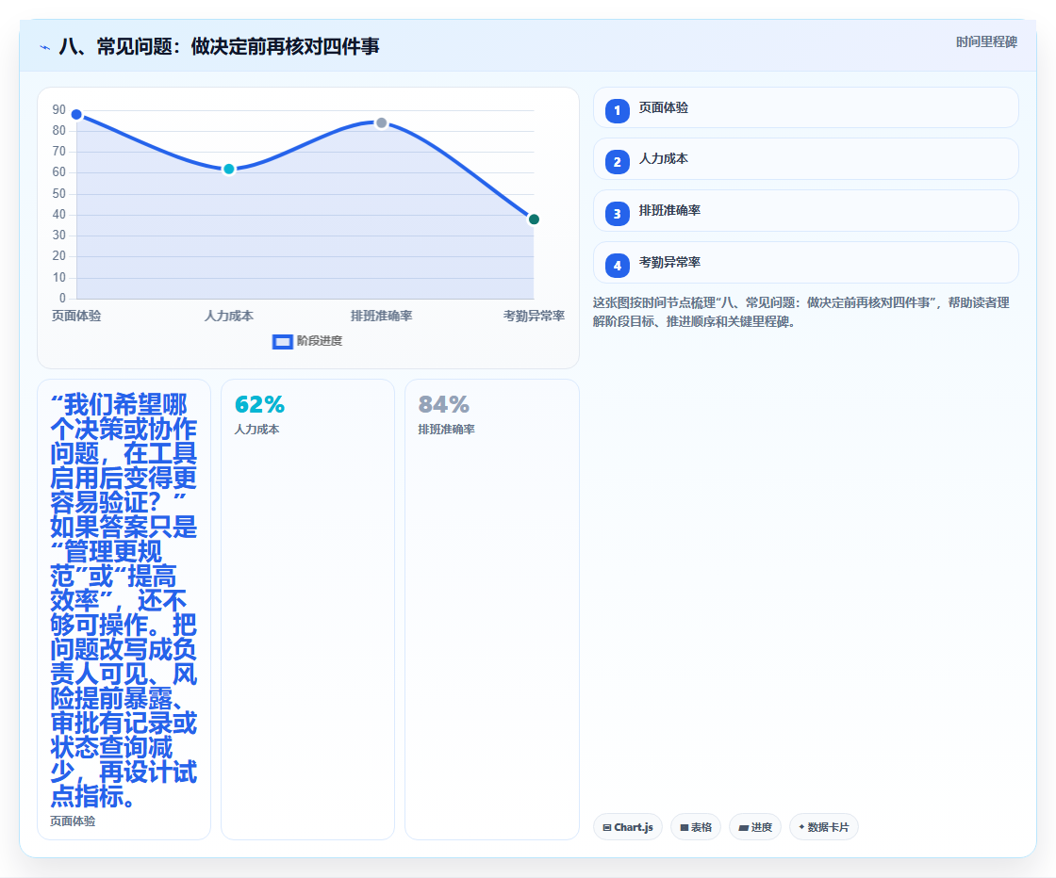Click the number 1 badge for 页面体验
Image resolution: width=1056 pixels, height=878 pixels.
click(x=617, y=110)
